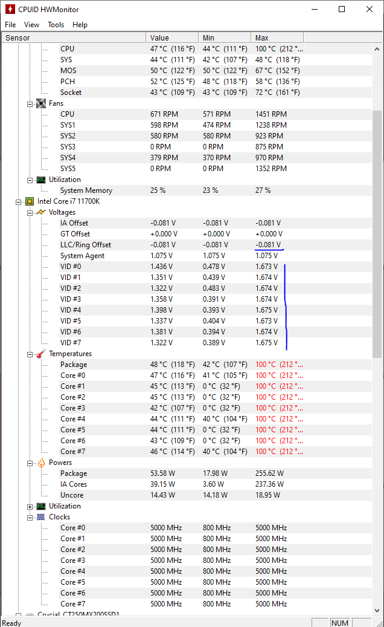Screen dimensions: 384x627
Task: Click the Fans category fan icon
Action: (x=41, y=103)
